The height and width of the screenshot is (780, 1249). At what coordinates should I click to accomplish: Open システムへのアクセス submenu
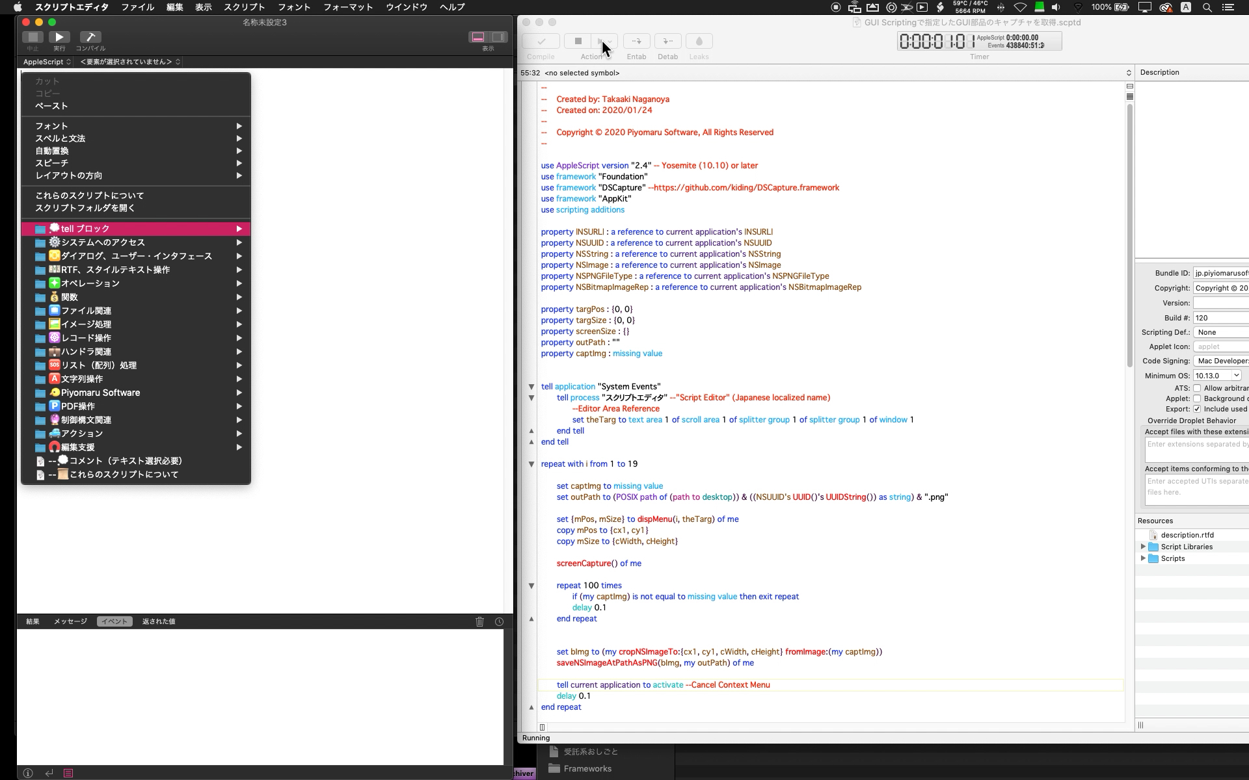coord(136,242)
